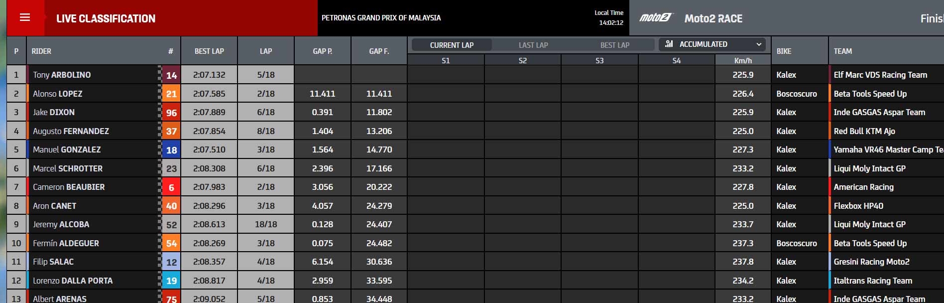
Task: Click the BIKE column header
Action: pos(800,51)
